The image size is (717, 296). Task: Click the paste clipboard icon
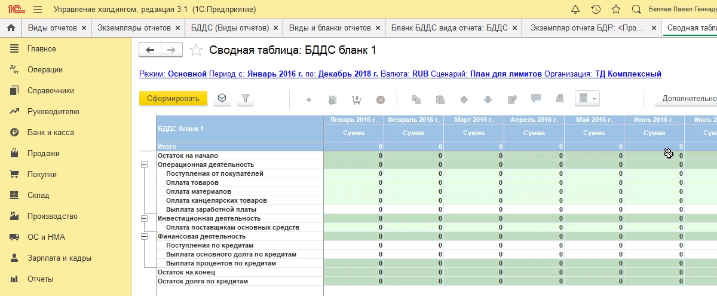pos(440,99)
